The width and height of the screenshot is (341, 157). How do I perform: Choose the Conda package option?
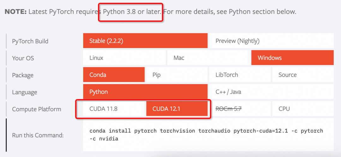[114, 75]
